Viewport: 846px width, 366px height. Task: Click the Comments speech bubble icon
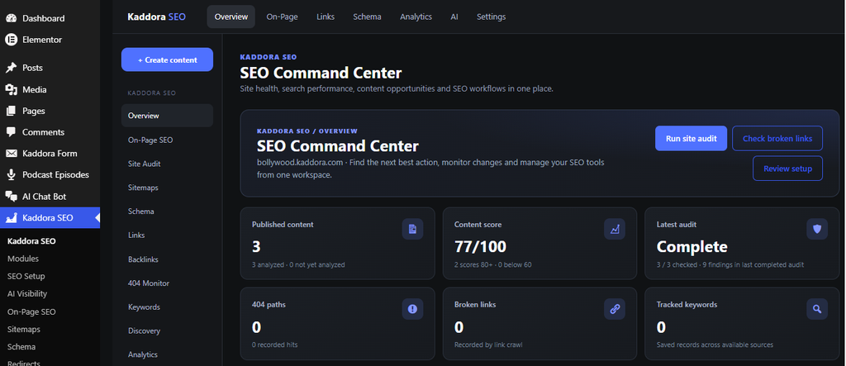coord(11,132)
